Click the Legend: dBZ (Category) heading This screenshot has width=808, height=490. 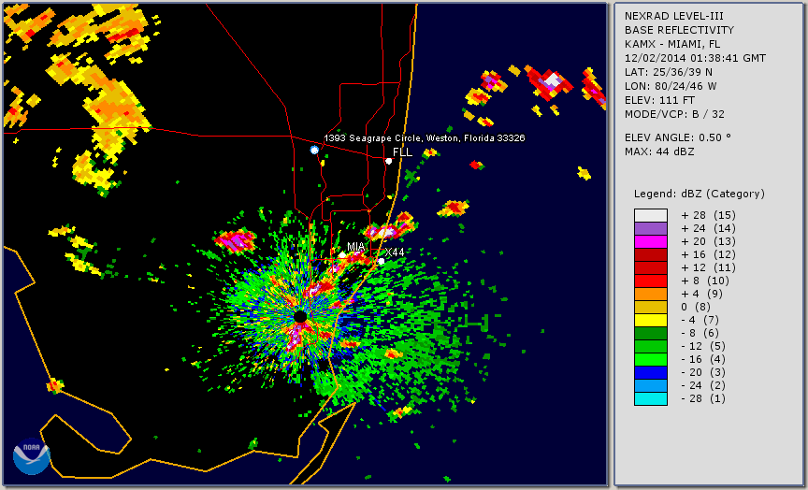coord(700,194)
